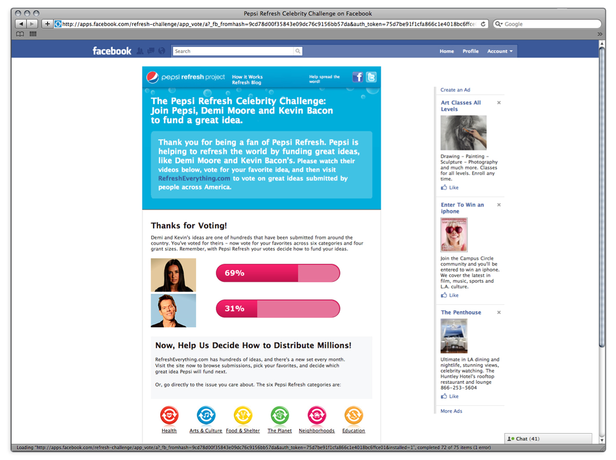Image resolution: width=616 pixels, height=460 pixels.
Task: Like the Enter To Win an iphone ad
Action: (450, 295)
